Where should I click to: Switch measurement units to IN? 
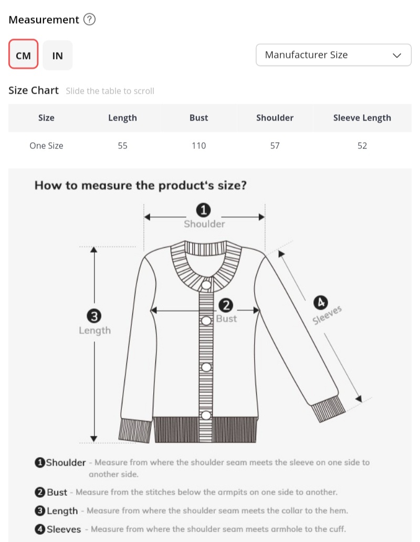pyautogui.click(x=58, y=55)
